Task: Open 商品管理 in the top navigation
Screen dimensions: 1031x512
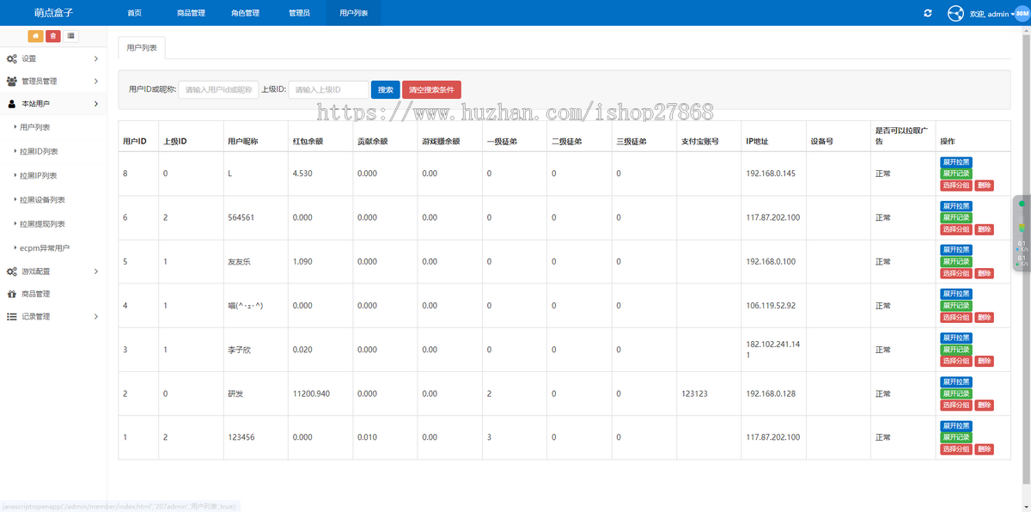Action: pyautogui.click(x=191, y=13)
